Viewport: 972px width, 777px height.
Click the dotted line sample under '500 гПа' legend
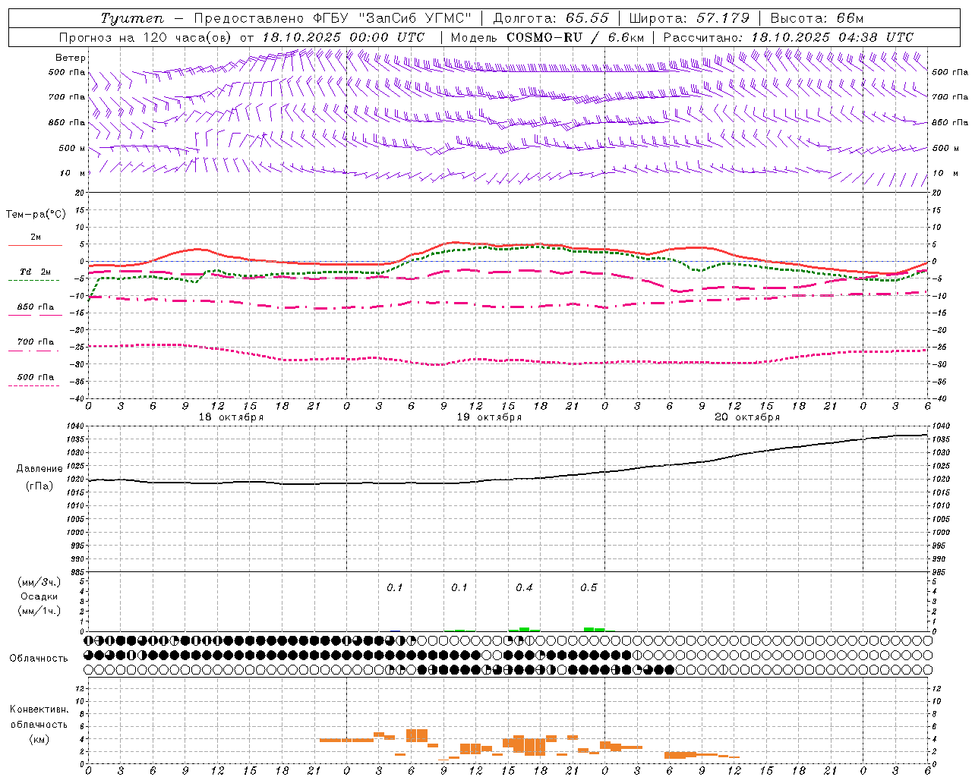33,385
